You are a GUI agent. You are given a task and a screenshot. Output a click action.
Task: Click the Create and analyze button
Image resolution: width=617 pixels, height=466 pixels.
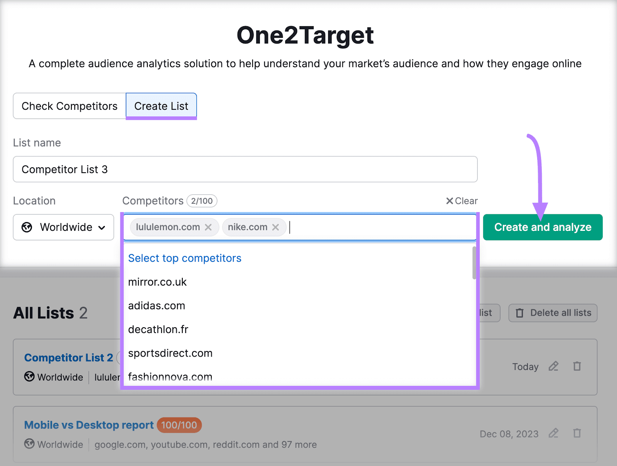(542, 227)
